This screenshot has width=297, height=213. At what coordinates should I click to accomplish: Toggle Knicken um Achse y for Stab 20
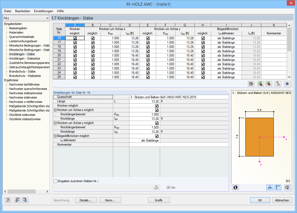tap(148, 55)
